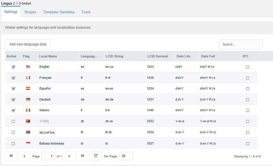Focus the Search field
Screen dimensions: 273x166
[x=241, y=44]
